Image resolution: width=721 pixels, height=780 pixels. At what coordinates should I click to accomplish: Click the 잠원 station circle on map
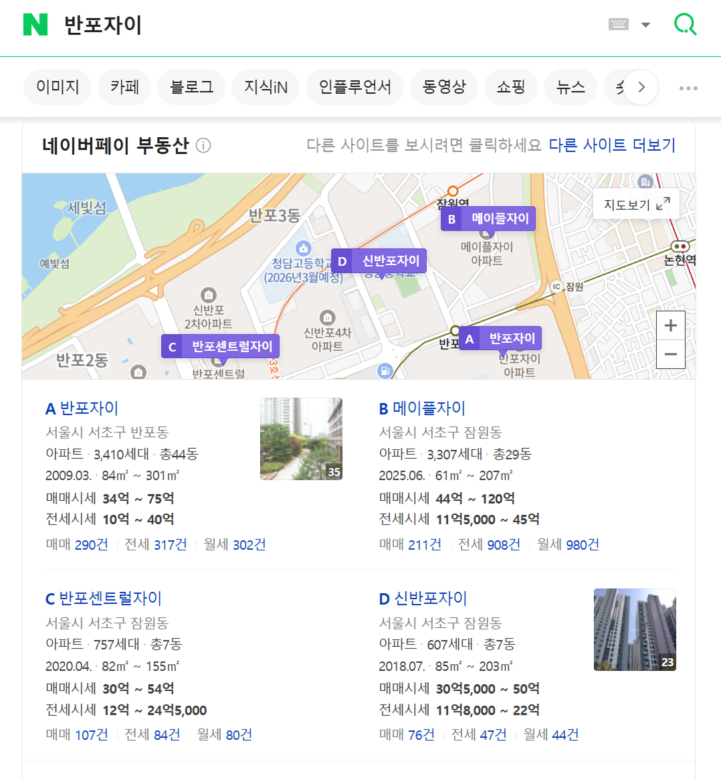[x=453, y=191]
